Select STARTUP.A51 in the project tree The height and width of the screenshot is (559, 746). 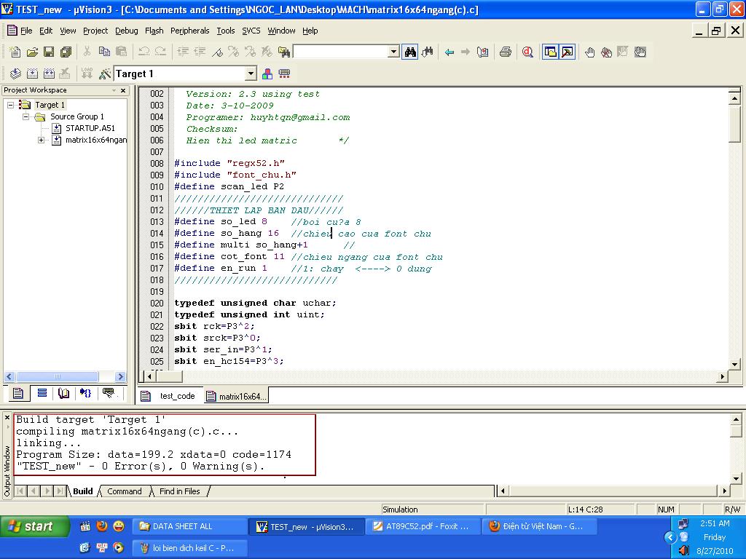[90, 128]
